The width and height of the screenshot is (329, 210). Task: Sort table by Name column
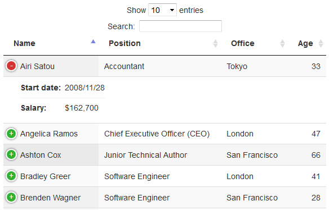(x=24, y=43)
